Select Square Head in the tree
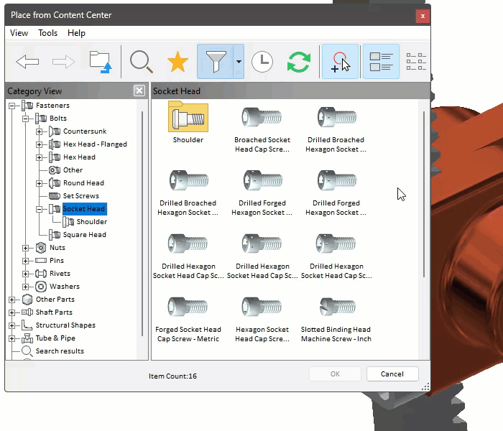 click(x=84, y=234)
